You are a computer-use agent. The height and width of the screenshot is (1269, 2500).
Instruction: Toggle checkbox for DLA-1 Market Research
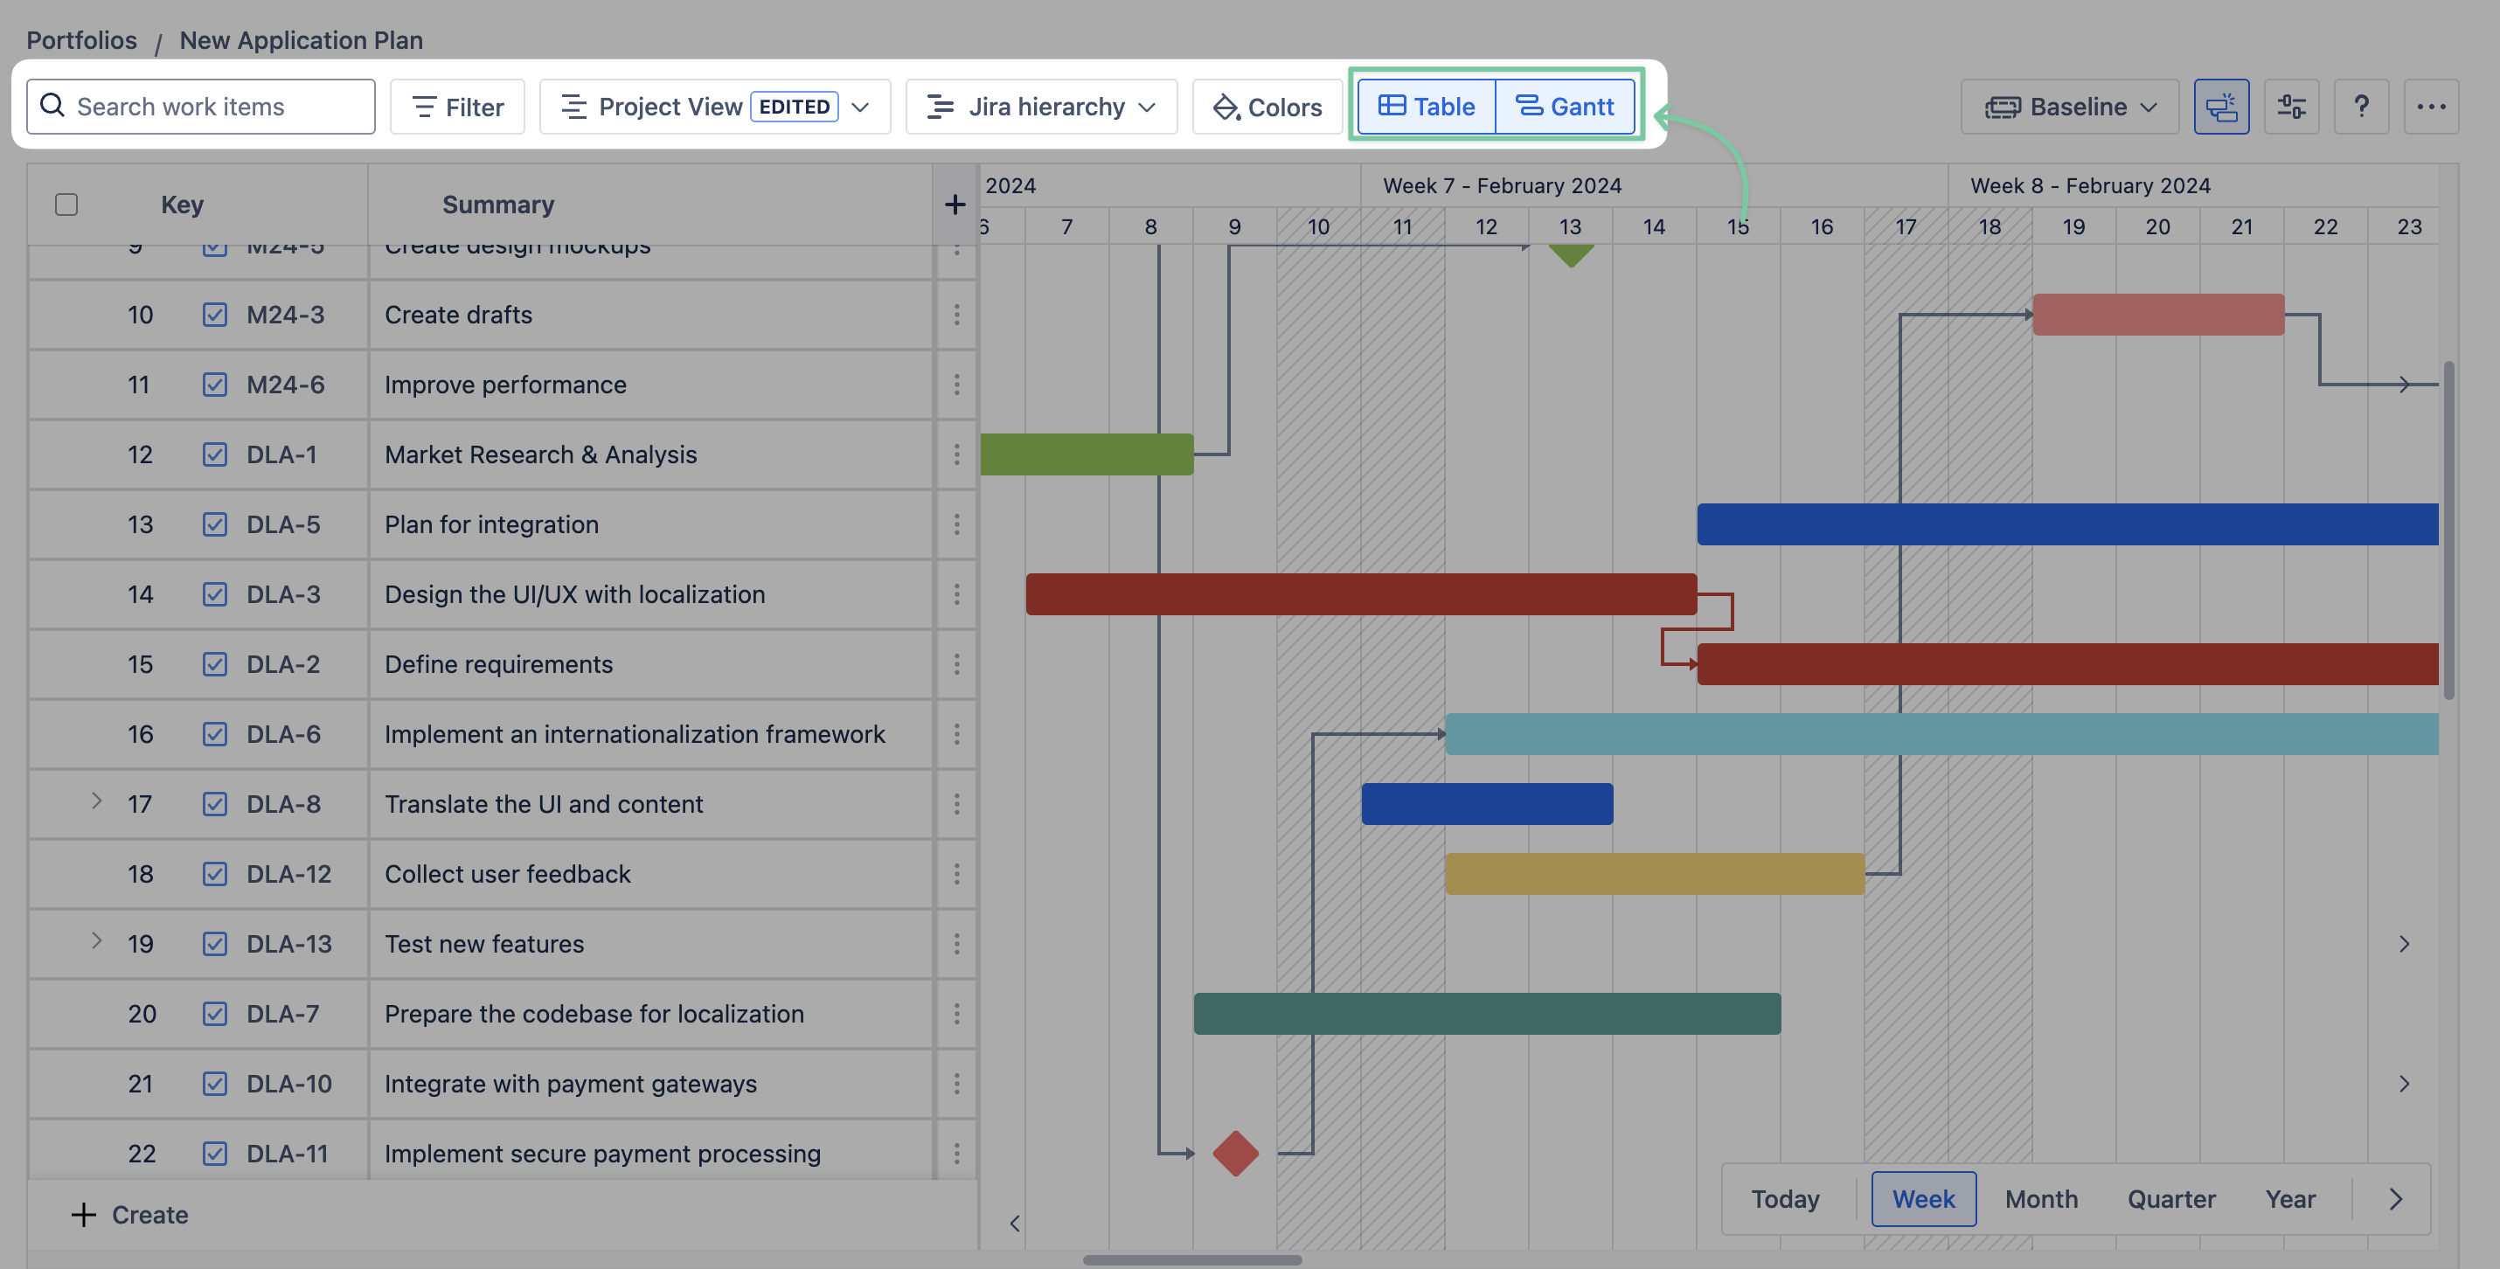pyautogui.click(x=214, y=454)
